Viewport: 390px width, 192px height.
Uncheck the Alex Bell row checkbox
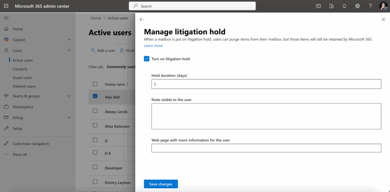tap(95, 96)
